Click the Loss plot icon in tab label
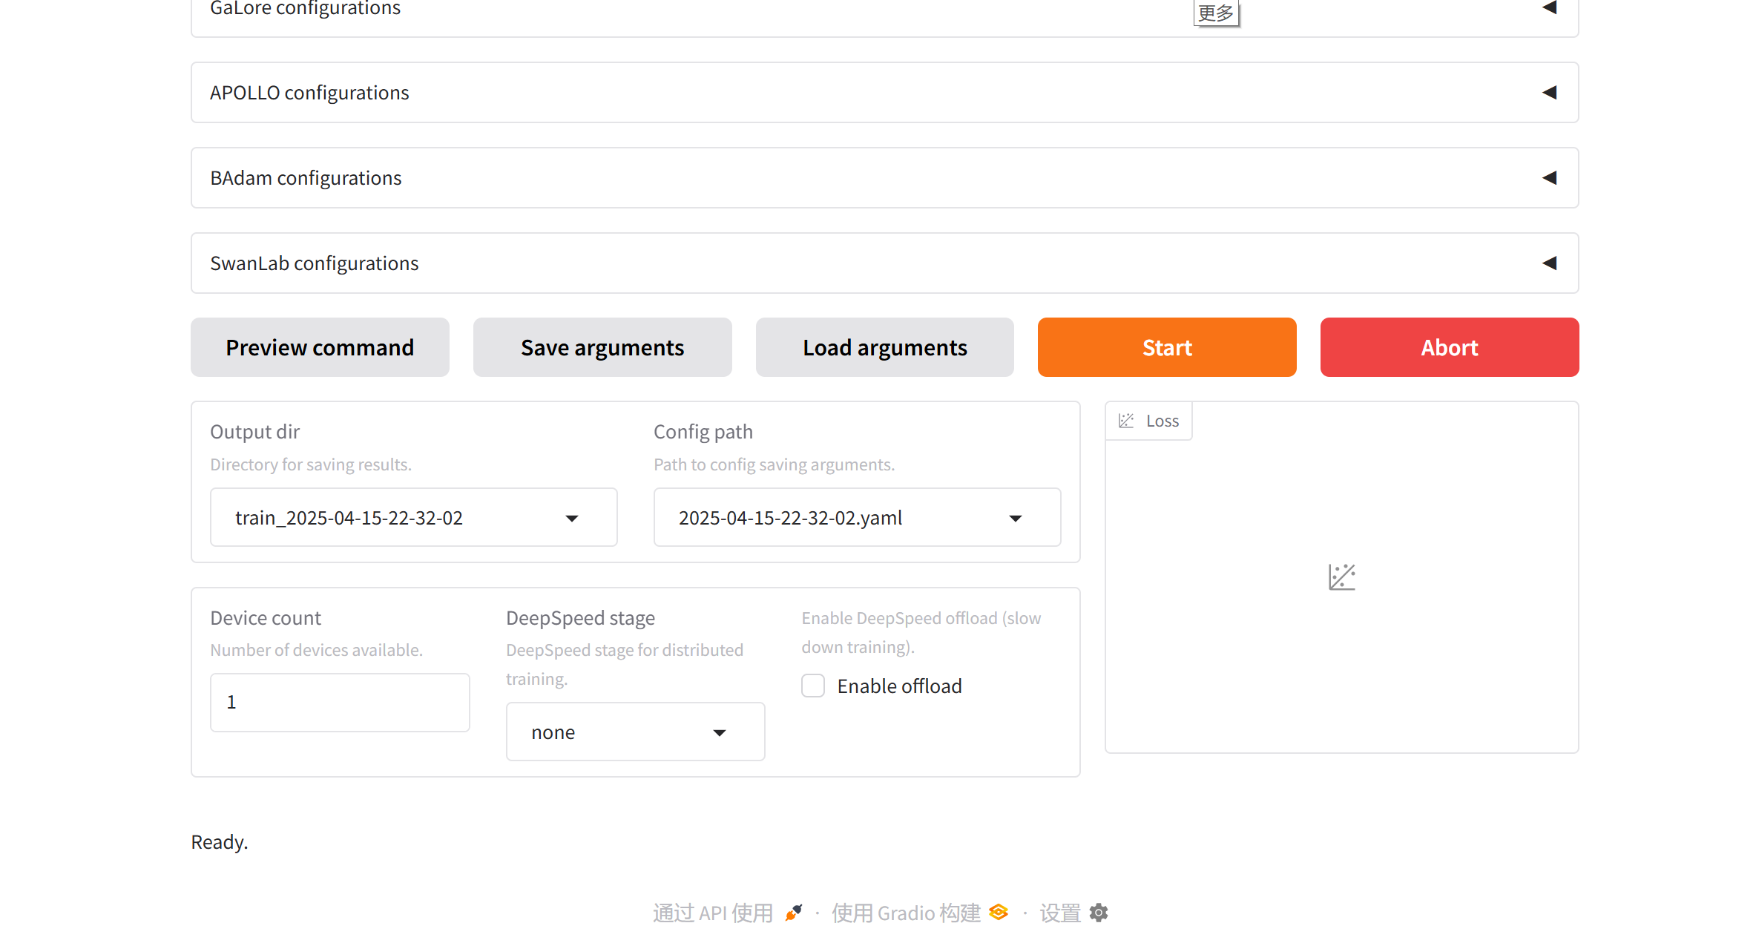 click(1126, 421)
